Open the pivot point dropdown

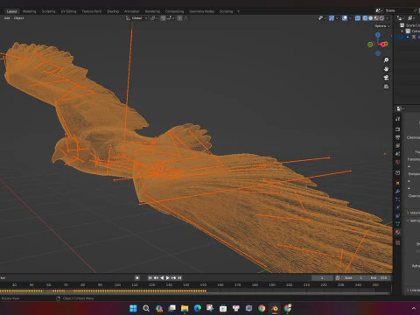[154, 18]
